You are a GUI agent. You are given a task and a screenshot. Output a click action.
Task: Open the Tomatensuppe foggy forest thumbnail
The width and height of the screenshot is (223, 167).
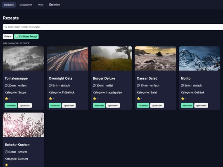coord(24,59)
